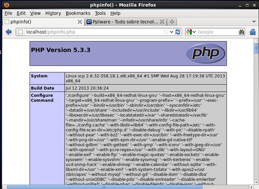Reload page with the refresh icon

click(x=178, y=32)
